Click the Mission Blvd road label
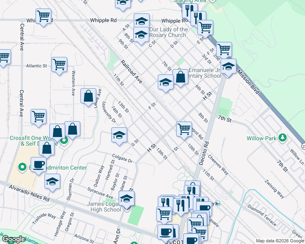 pyautogui.click(x=248, y=82)
